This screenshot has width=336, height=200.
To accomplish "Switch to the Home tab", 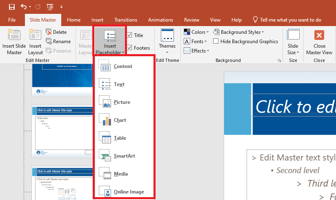I will [x=74, y=20].
